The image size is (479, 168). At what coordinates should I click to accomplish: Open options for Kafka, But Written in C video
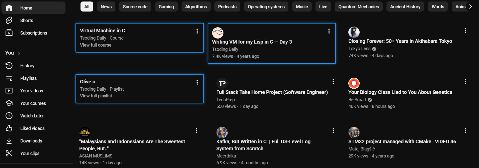tap(333, 131)
